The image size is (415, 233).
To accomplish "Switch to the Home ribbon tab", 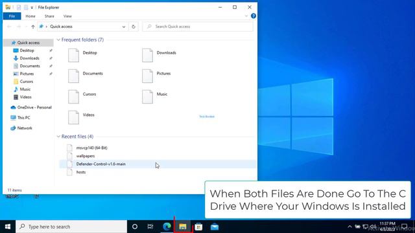I will [x=30, y=16].
